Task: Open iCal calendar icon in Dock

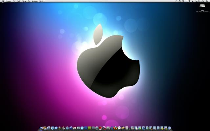Action: [x=74, y=128]
